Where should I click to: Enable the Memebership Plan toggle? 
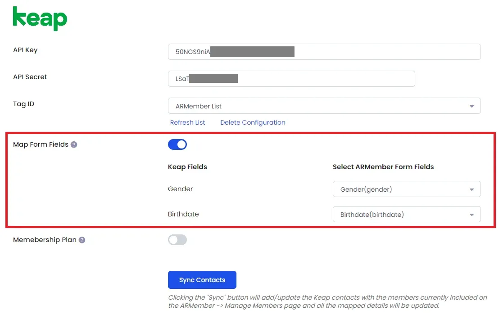[x=177, y=240]
